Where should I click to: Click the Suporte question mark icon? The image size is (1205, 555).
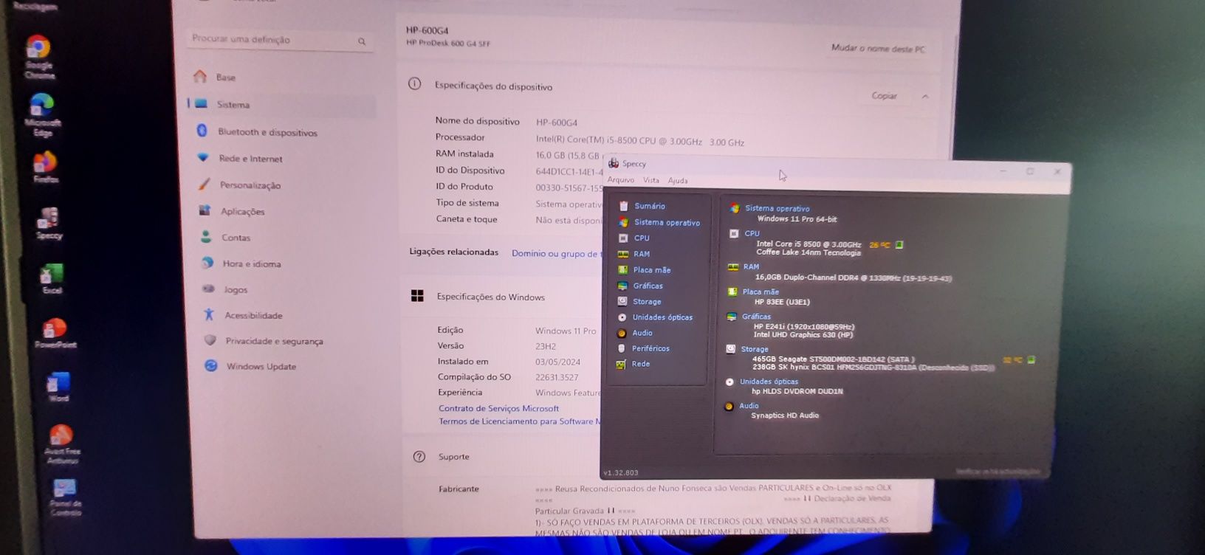tap(419, 456)
